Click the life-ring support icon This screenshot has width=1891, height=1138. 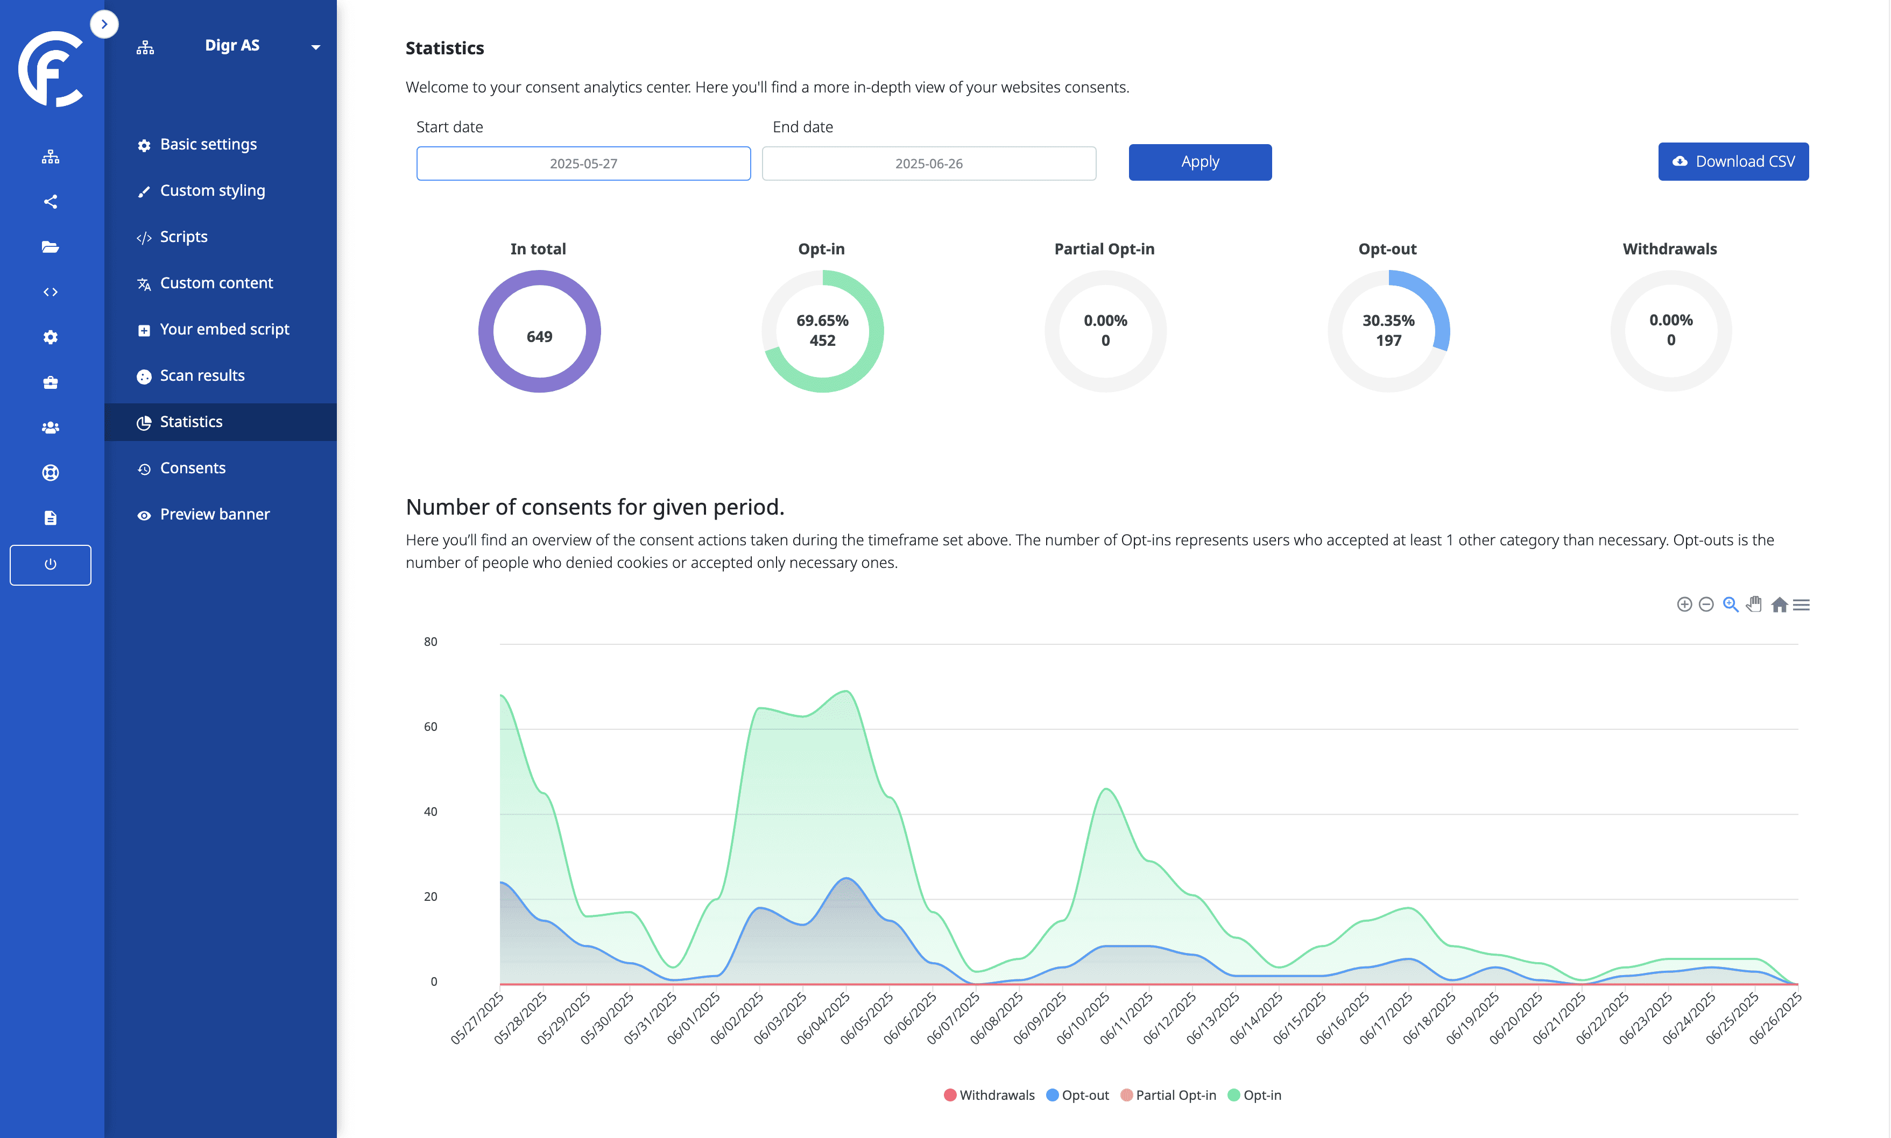(x=51, y=472)
